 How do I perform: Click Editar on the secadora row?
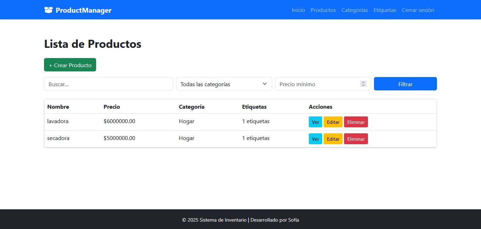coord(333,139)
